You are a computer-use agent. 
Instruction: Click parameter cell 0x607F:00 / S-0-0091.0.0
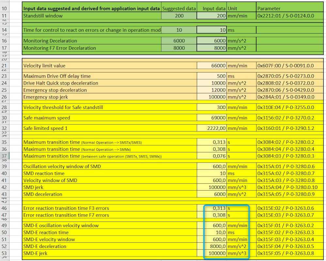tap(290, 66)
